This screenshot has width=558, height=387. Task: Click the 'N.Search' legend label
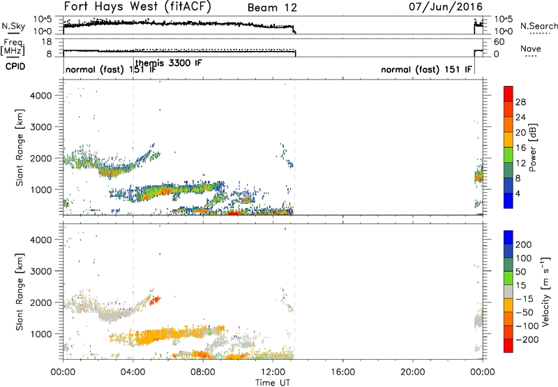tap(539, 26)
